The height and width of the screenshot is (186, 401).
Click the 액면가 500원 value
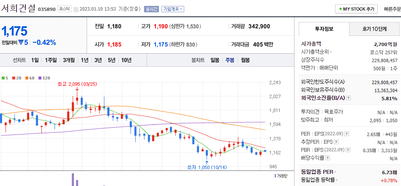click(379, 68)
